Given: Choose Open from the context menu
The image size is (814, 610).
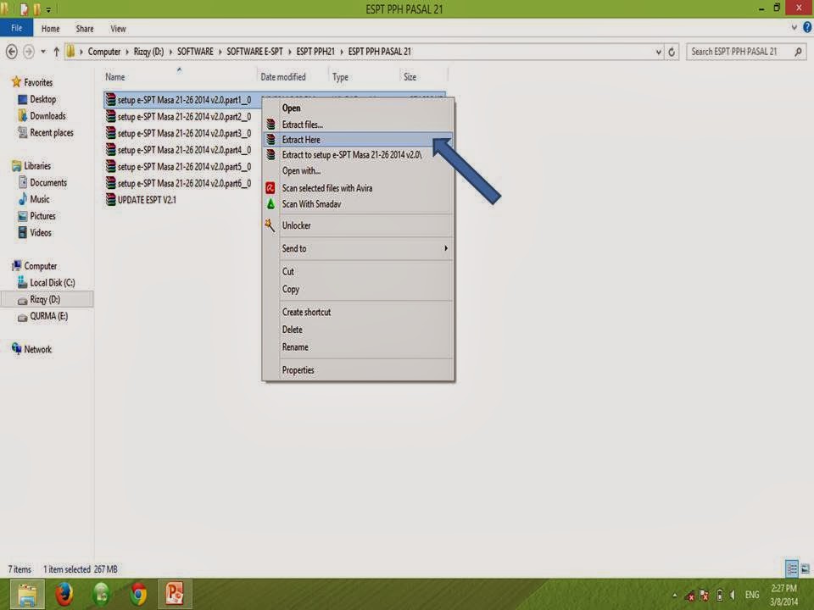Looking at the screenshot, I should tap(358, 108).
